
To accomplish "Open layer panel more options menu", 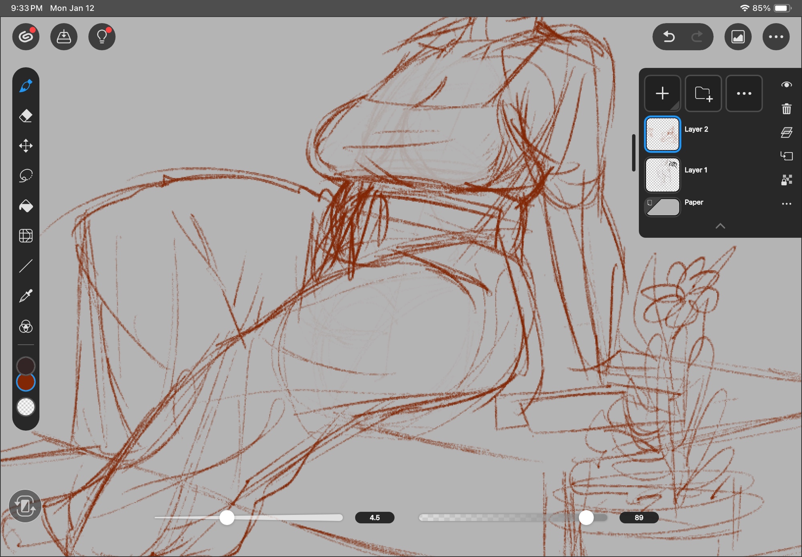I will 744,93.
